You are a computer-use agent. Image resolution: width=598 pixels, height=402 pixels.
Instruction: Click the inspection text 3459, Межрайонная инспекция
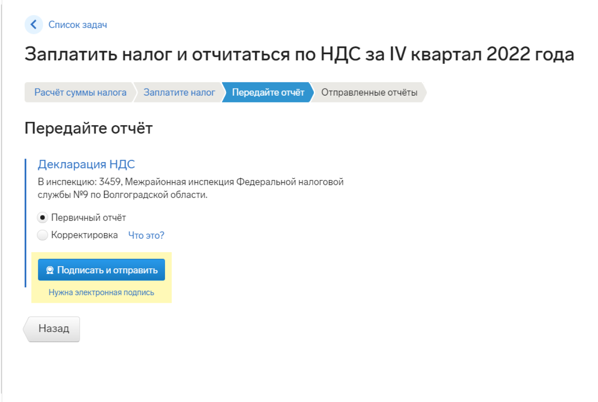[x=166, y=182]
